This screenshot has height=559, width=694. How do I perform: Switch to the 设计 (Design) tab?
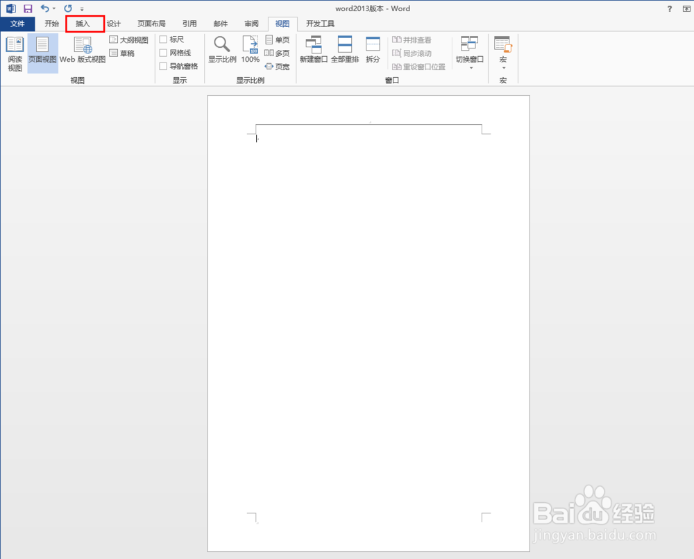(x=114, y=24)
